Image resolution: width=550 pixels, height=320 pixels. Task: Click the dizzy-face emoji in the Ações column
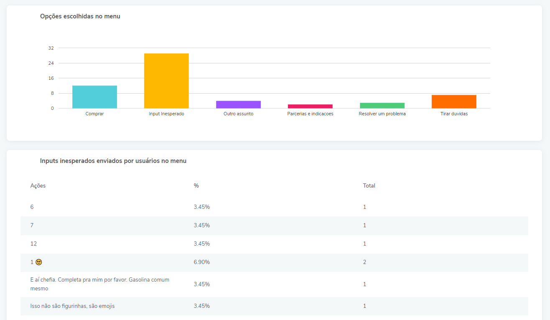pos(38,262)
